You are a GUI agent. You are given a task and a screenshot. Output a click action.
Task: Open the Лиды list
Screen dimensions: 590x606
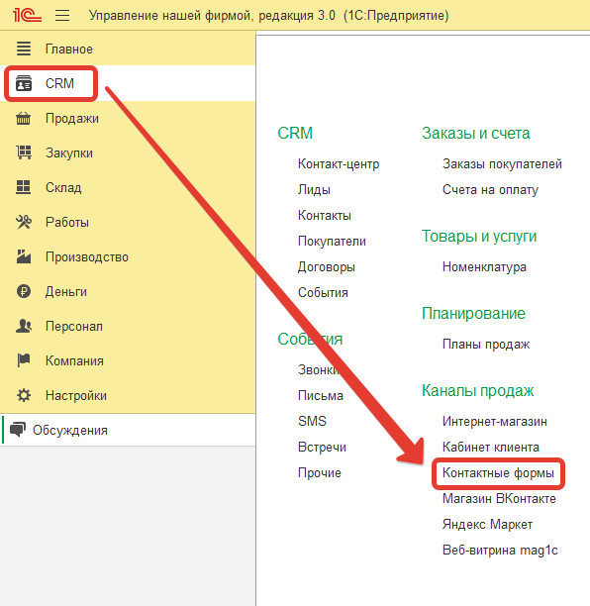pos(314,190)
